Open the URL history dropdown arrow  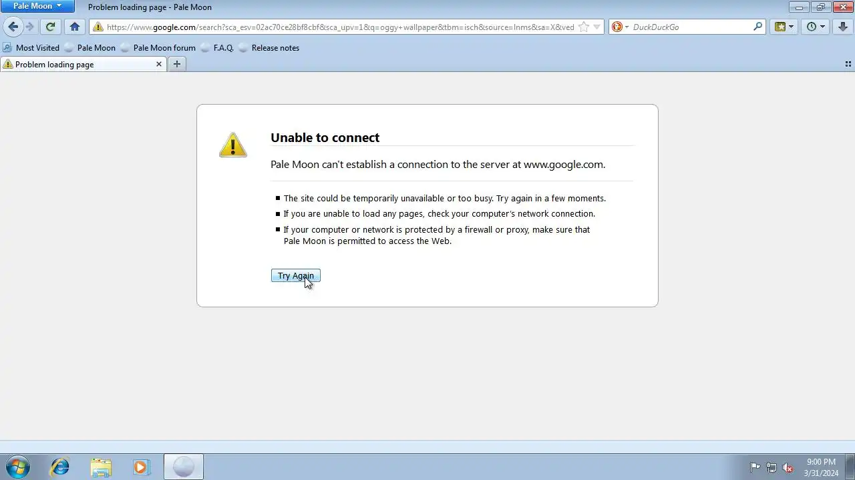(597, 27)
